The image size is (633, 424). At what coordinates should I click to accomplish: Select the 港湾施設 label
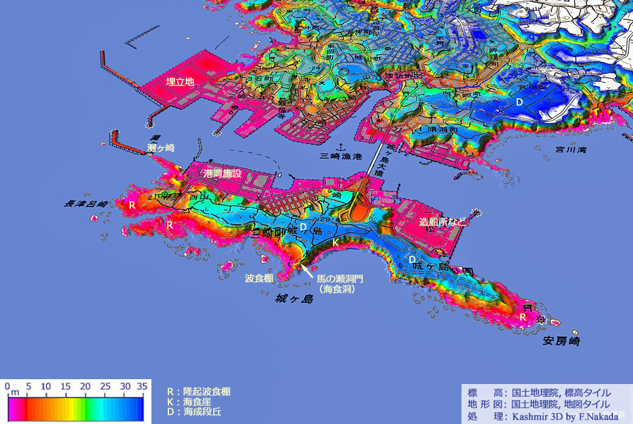pyautogui.click(x=222, y=174)
